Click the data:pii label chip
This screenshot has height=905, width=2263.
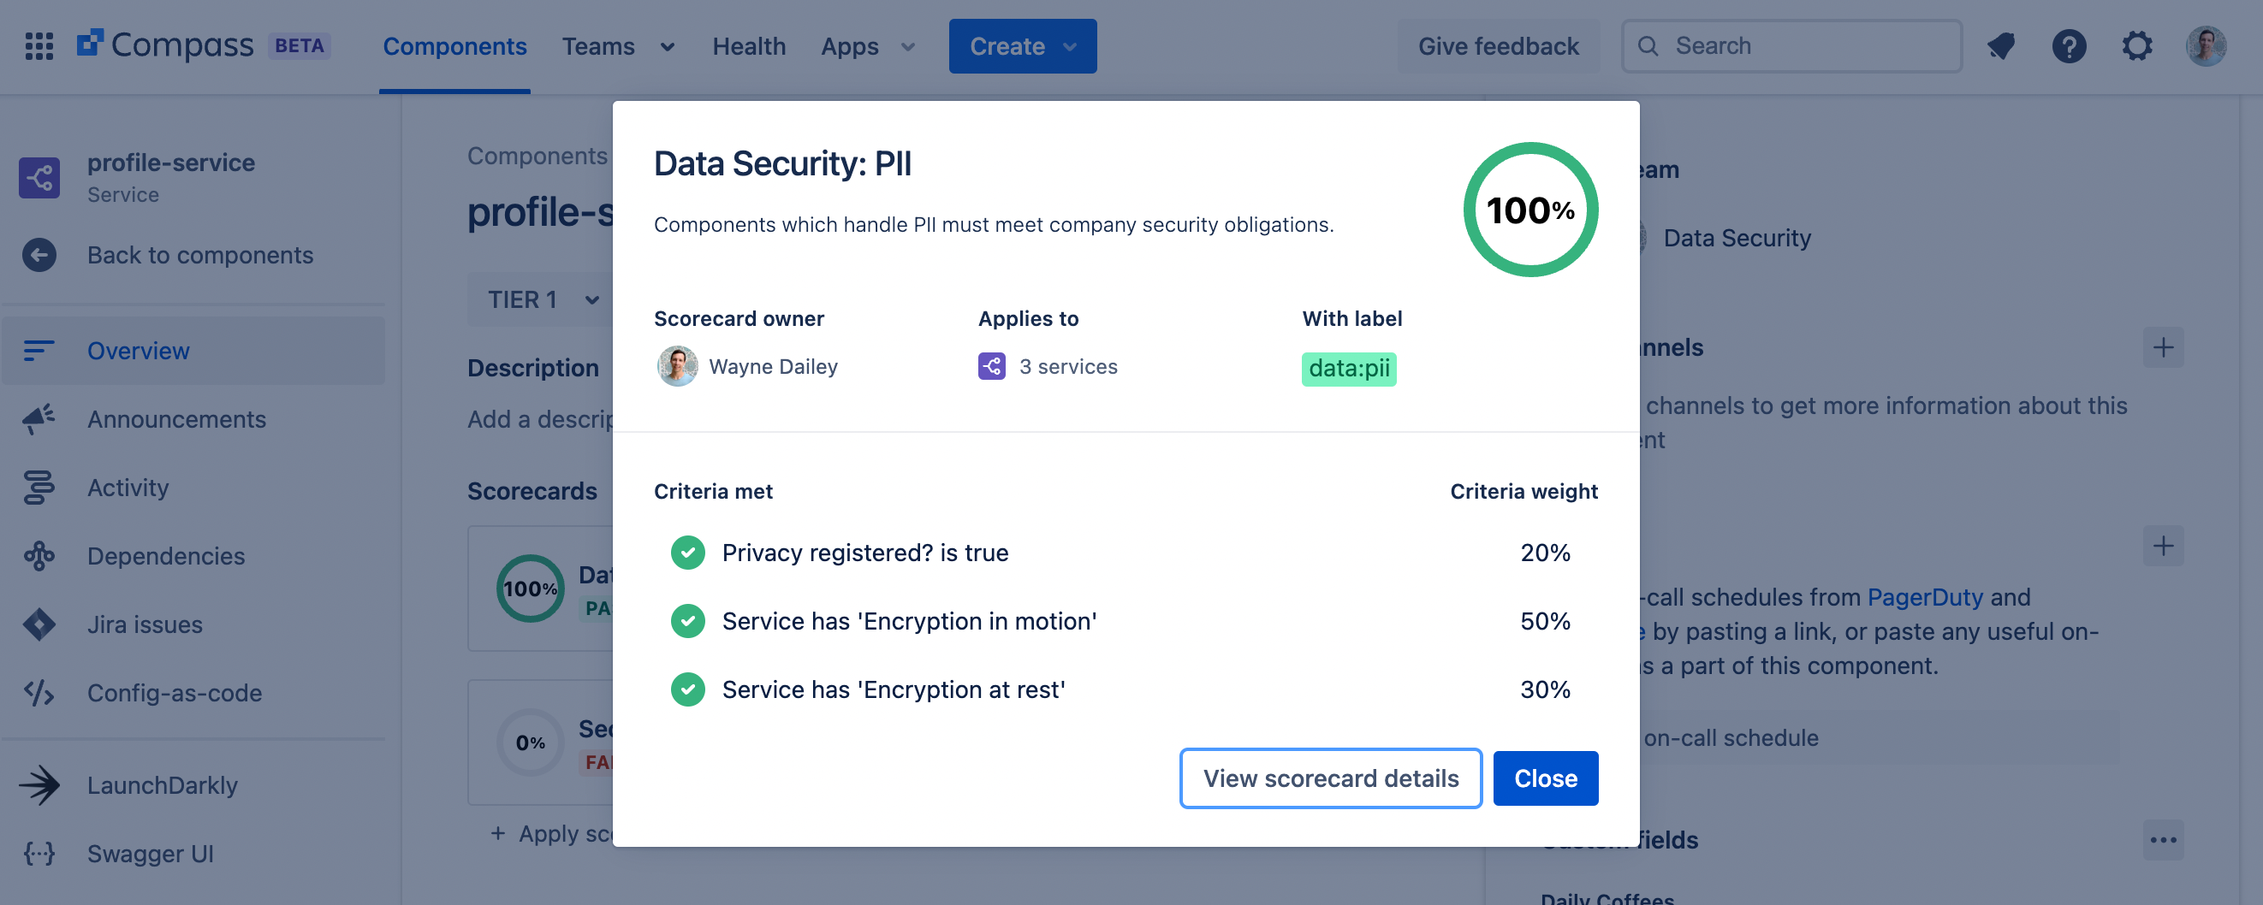1349,369
